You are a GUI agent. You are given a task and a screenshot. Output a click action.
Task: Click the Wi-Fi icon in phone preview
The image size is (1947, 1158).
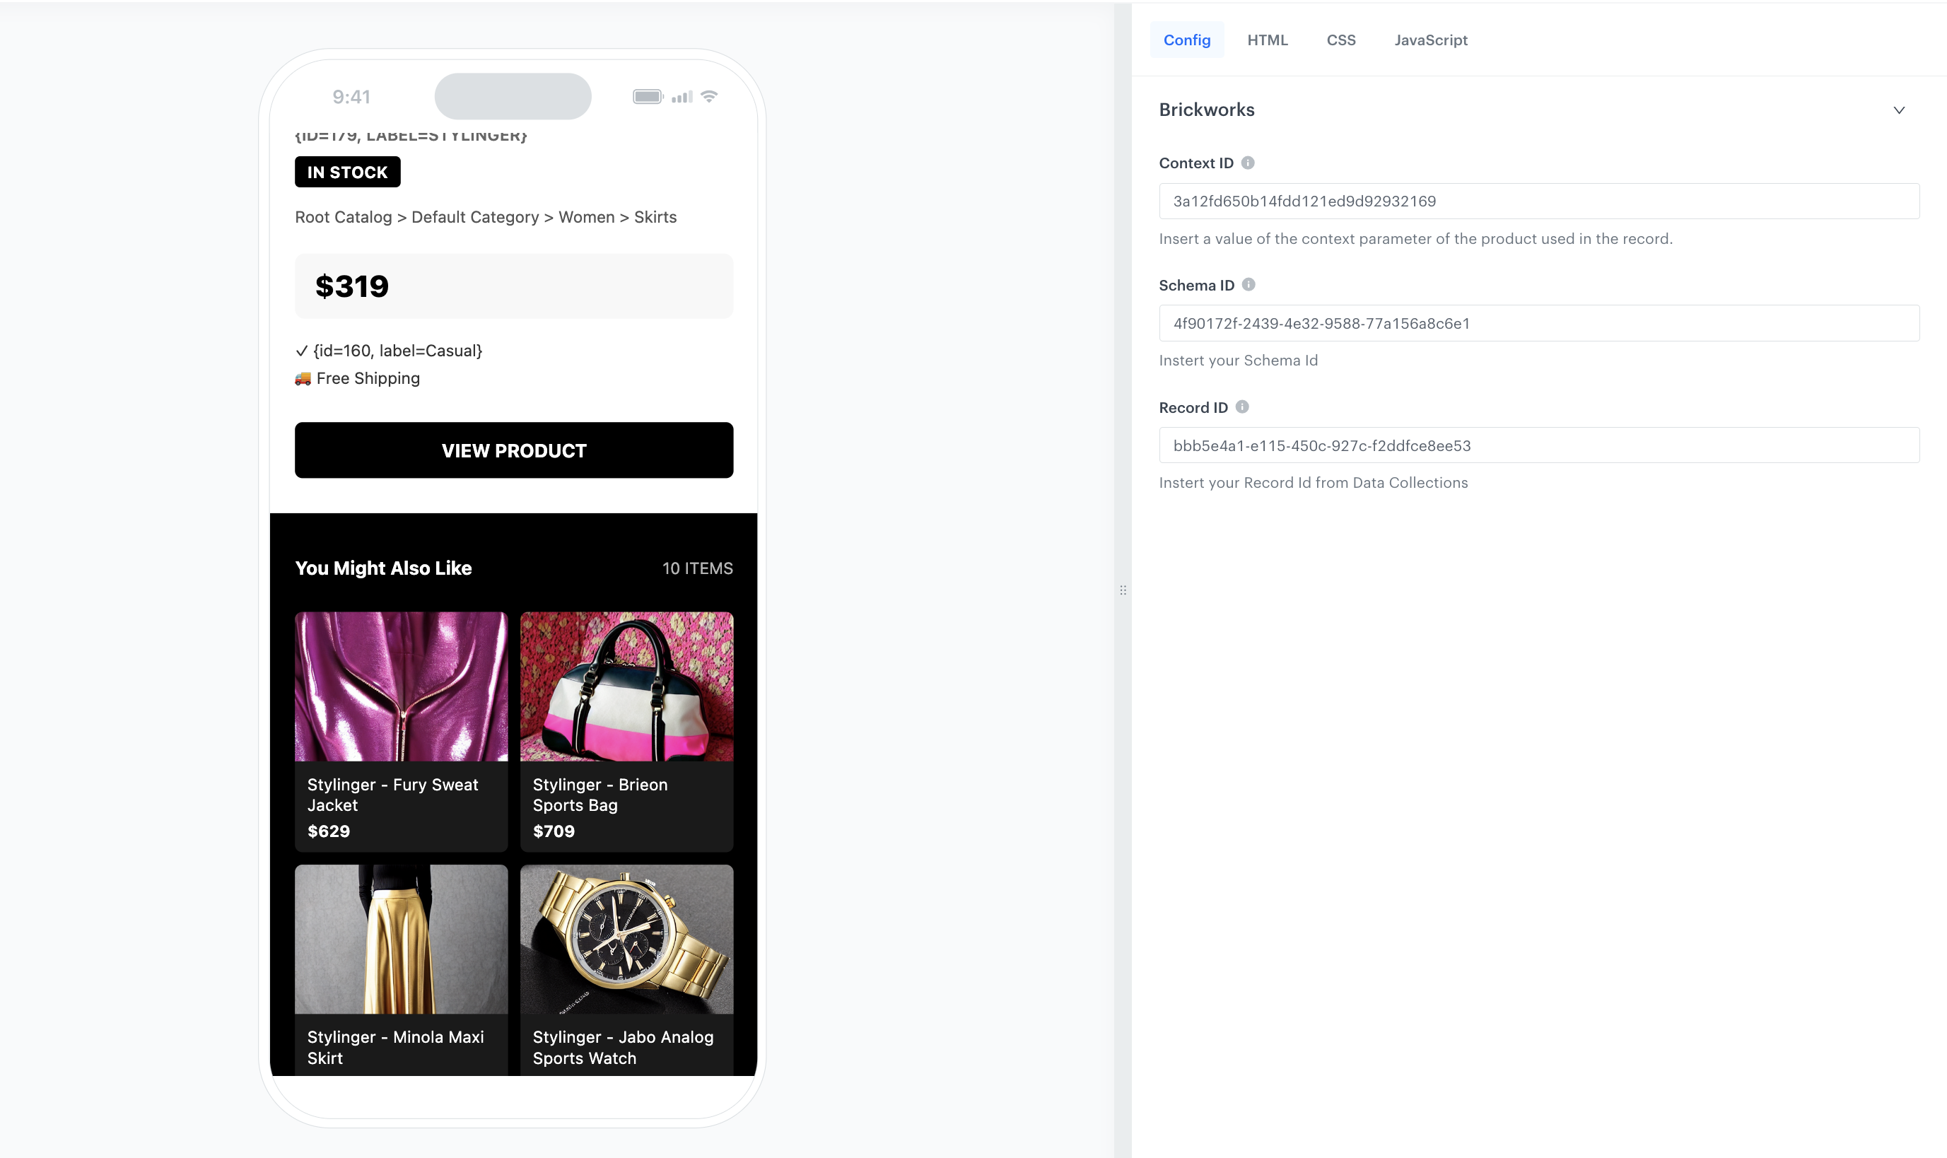click(709, 97)
